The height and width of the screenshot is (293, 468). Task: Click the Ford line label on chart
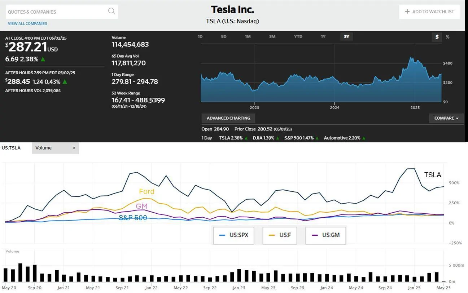146,191
